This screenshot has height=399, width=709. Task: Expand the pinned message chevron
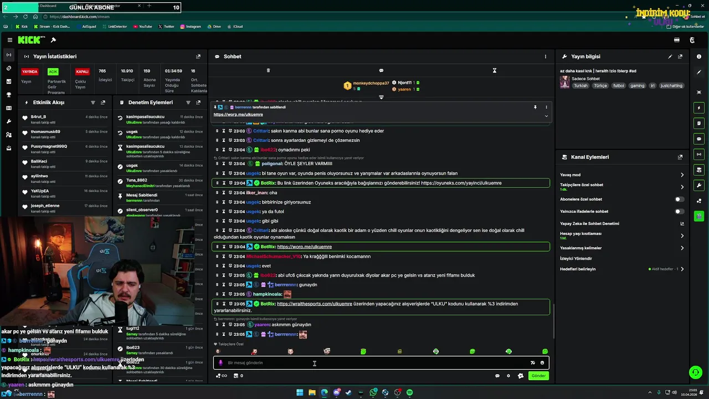(546, 116)
